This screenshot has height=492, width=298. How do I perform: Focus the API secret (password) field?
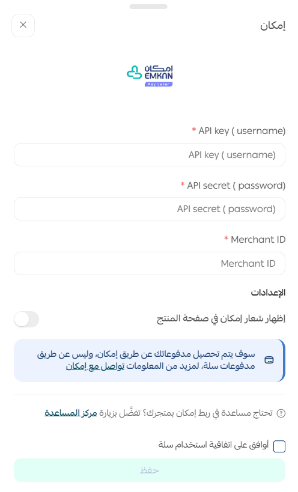[x=150, y=208]
